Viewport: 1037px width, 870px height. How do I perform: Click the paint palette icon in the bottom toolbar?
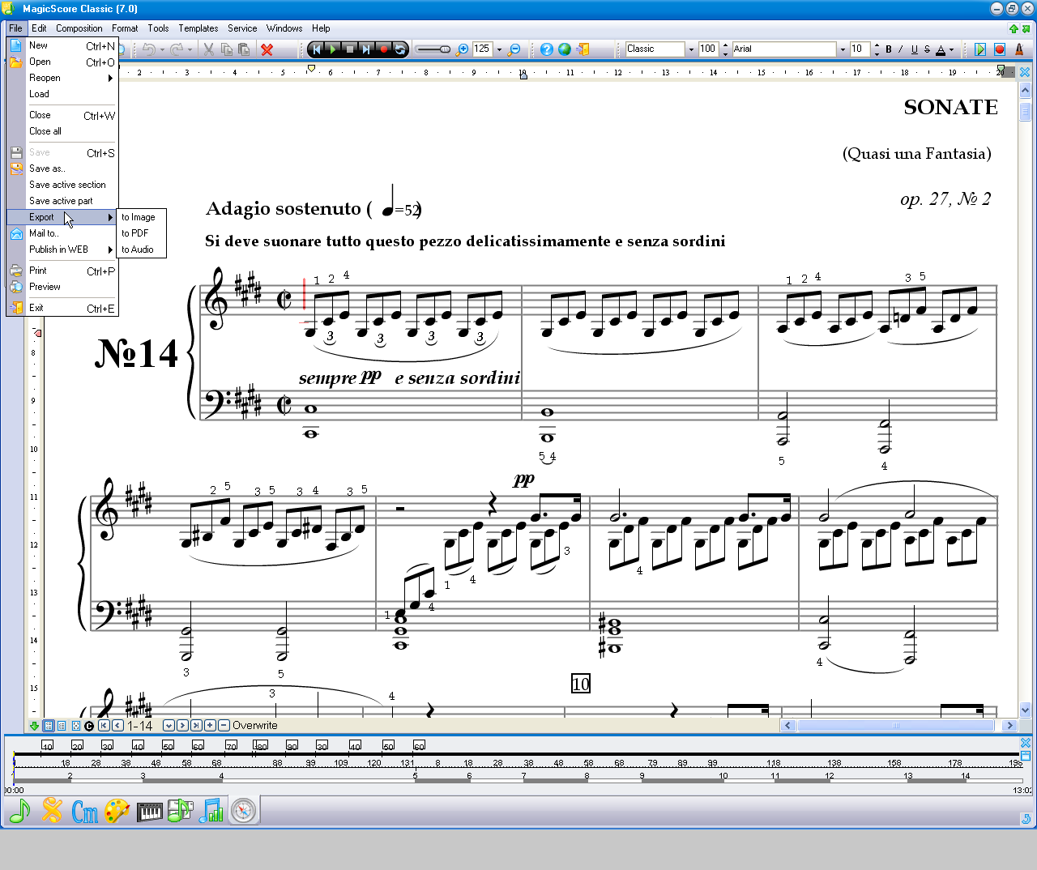(x=117, y=810)
